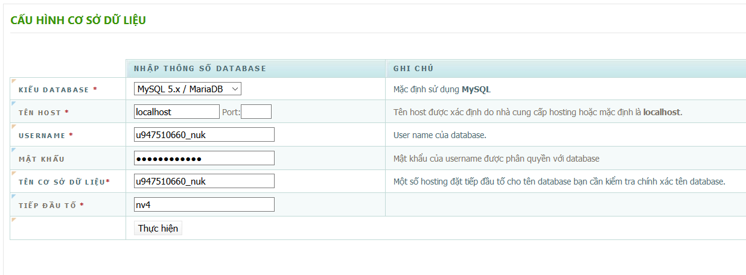Click the note 'User name của database.'
The width and height of the screenshot is (746, 275).
[439, 135]
